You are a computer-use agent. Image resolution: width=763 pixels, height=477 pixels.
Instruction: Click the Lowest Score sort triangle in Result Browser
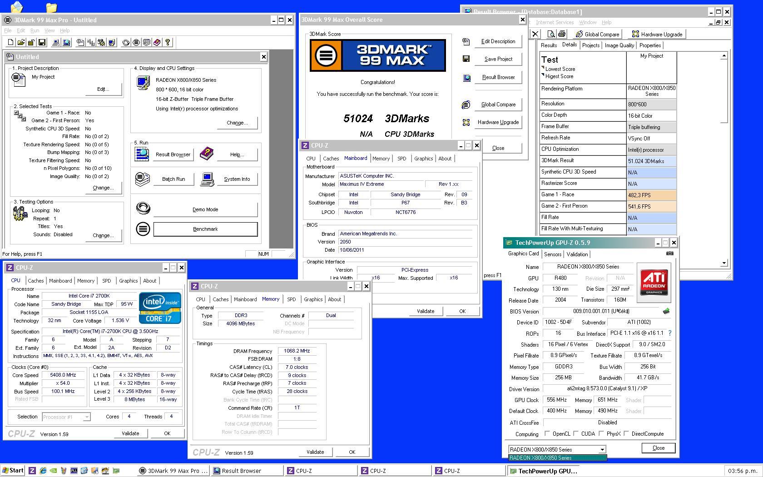pyautogui.click(x=543, y=68)
